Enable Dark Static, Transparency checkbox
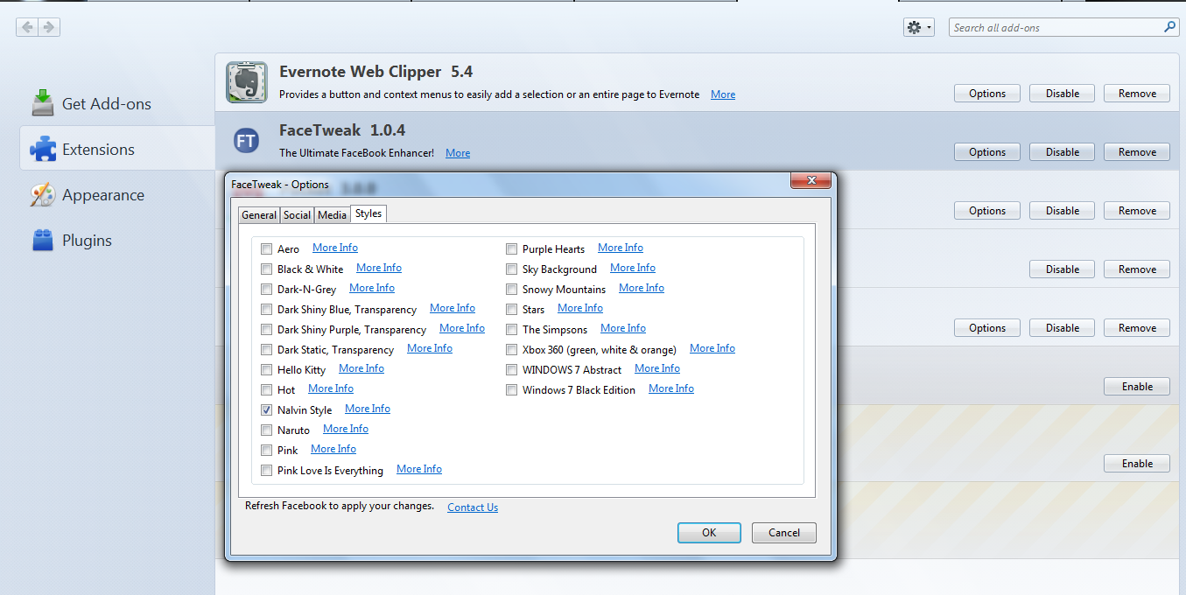Image resolution: width=1186 pixels, height=595 pixels. pyautogui.click(x=266, y=350)
